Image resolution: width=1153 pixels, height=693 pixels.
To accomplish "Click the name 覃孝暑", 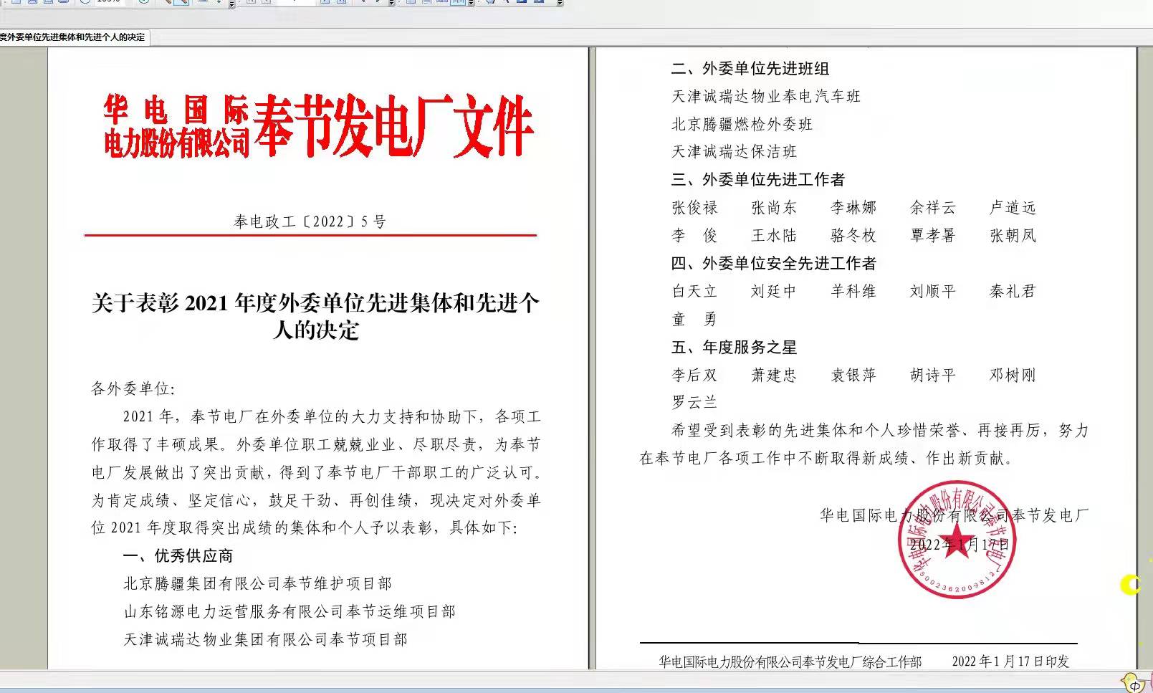I will (x=933, y=235).
